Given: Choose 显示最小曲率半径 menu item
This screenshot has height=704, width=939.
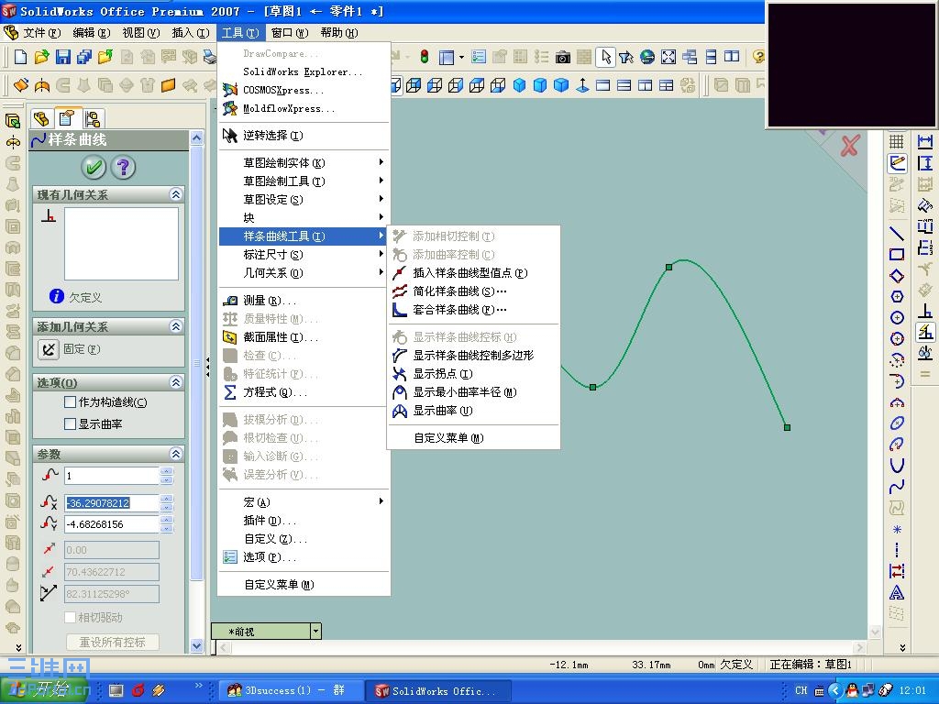Looking at the screenshot, I should coord(473,392).
